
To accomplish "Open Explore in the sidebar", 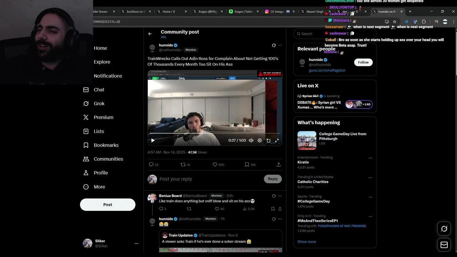I will [x=102, y=62].
